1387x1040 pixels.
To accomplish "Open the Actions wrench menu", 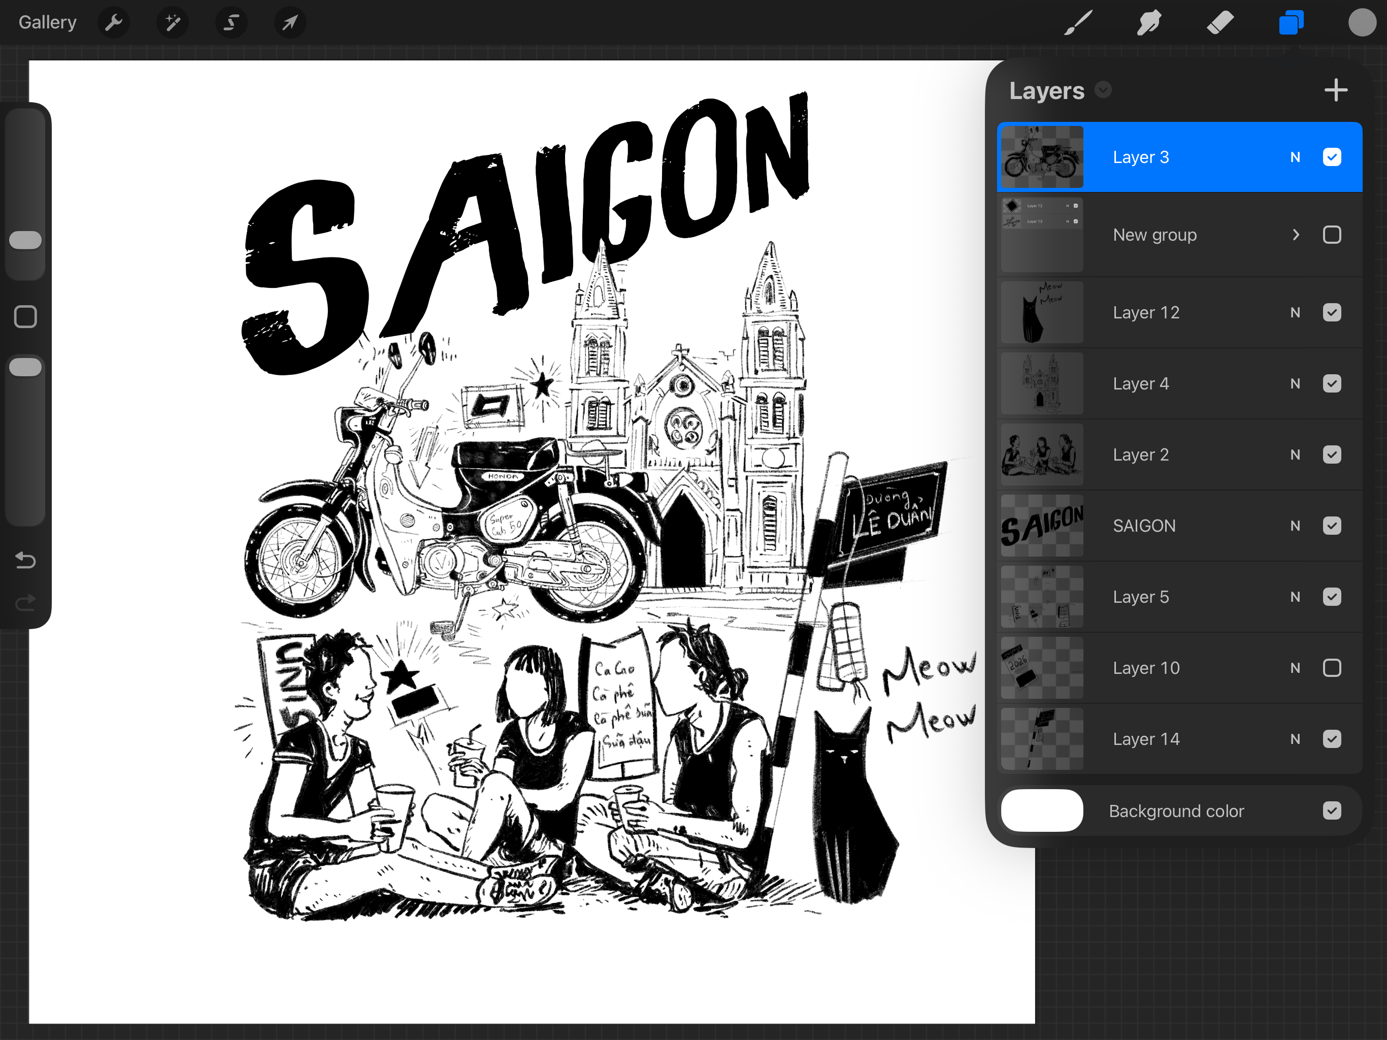I will click(x=114, y=23).
